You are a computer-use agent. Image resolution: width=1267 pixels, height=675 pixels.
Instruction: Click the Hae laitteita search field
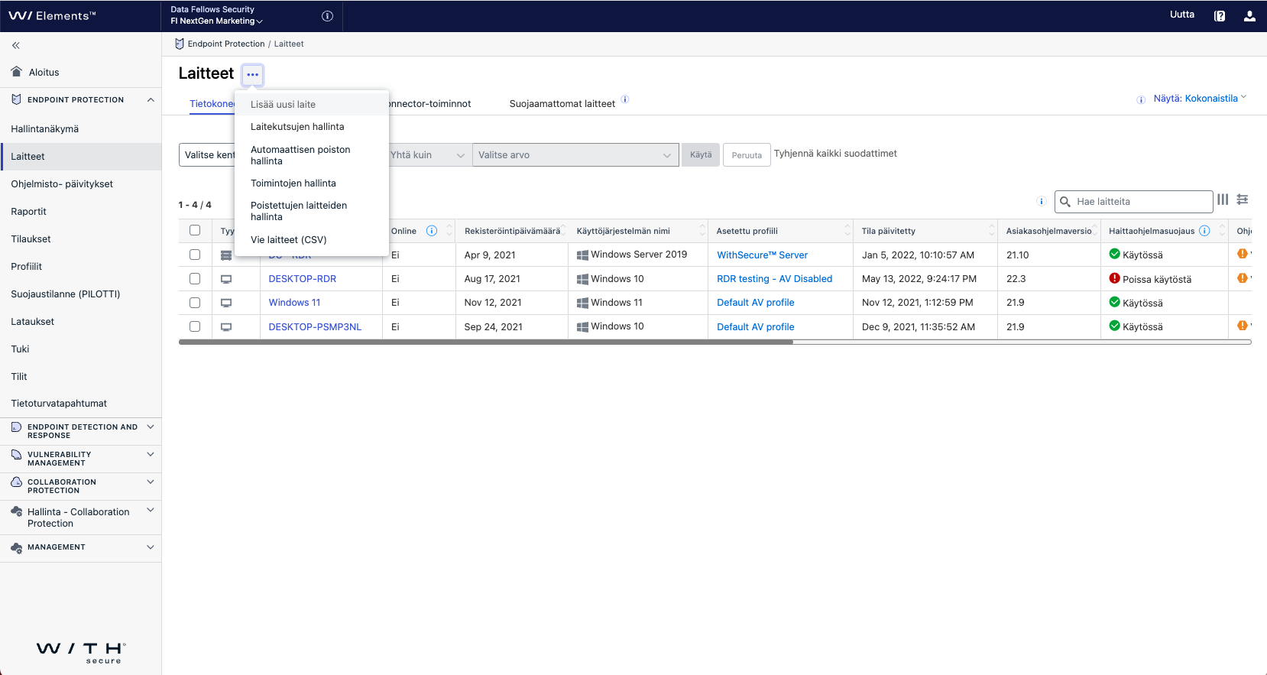click(1139, 202)
